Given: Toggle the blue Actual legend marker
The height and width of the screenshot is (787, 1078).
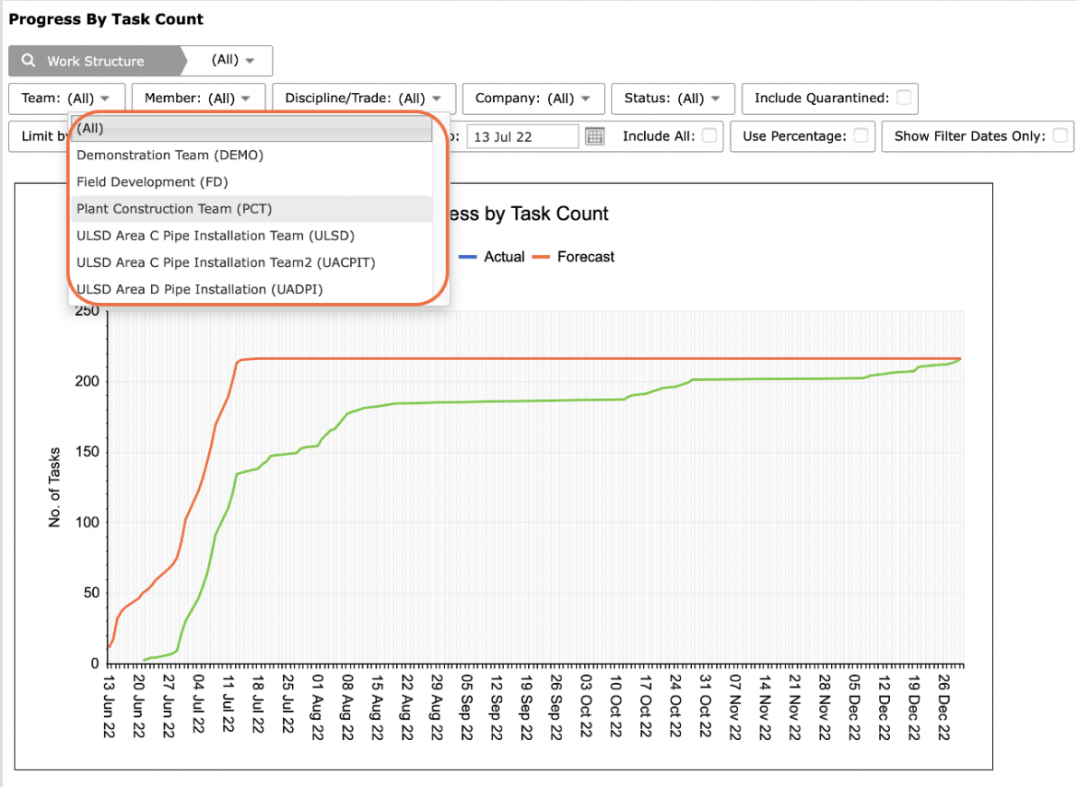Looking at the screenshot, I should [467, 257].
